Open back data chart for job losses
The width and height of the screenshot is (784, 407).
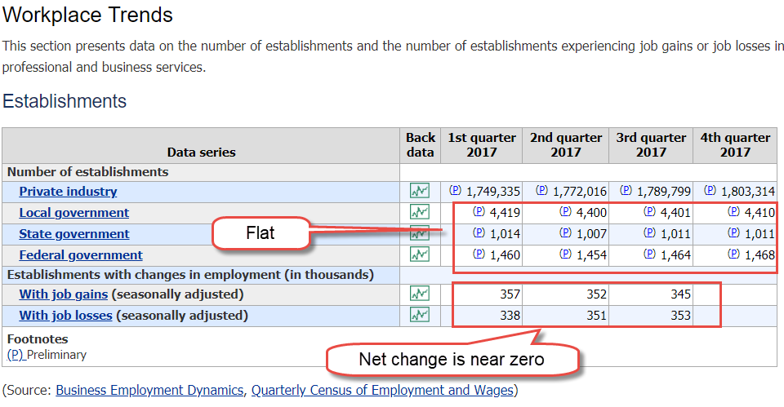pyautogui.click(x=419, y=315)
